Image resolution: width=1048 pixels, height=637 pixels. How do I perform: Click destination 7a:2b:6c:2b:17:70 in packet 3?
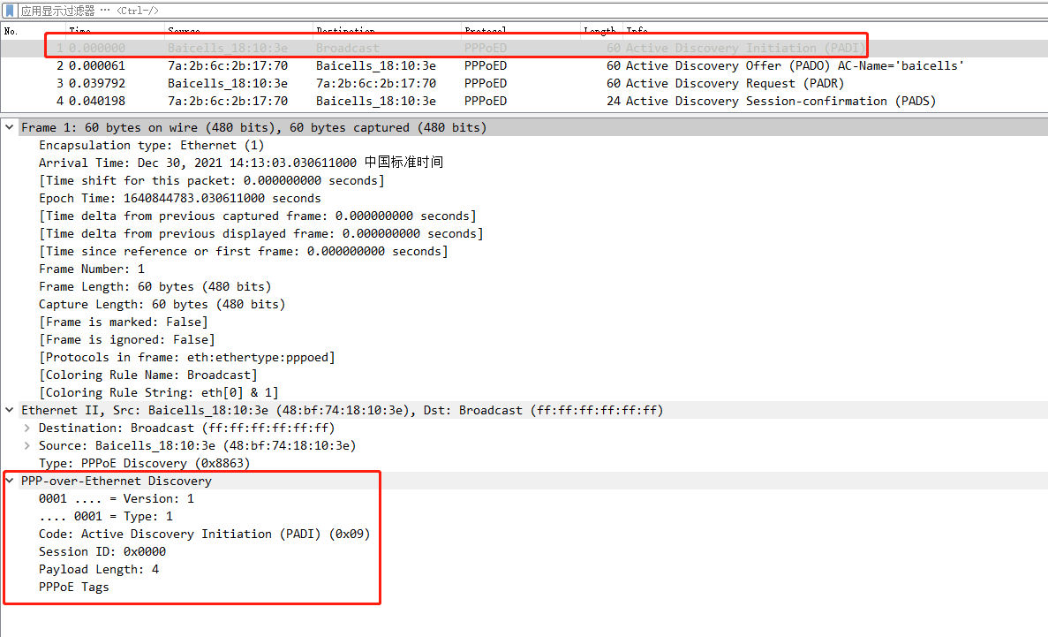376,84
